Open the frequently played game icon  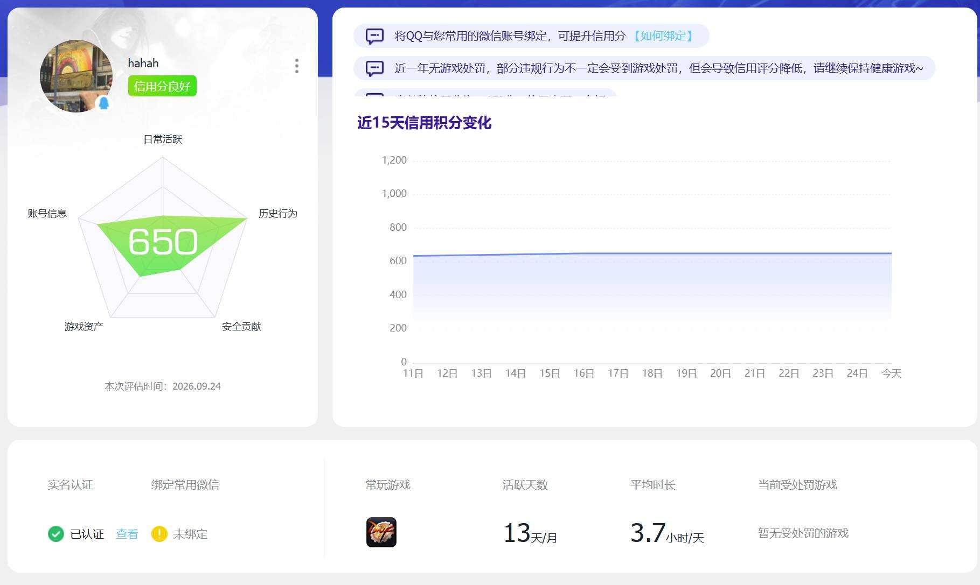pyautogui.click(x=381, y=532)
